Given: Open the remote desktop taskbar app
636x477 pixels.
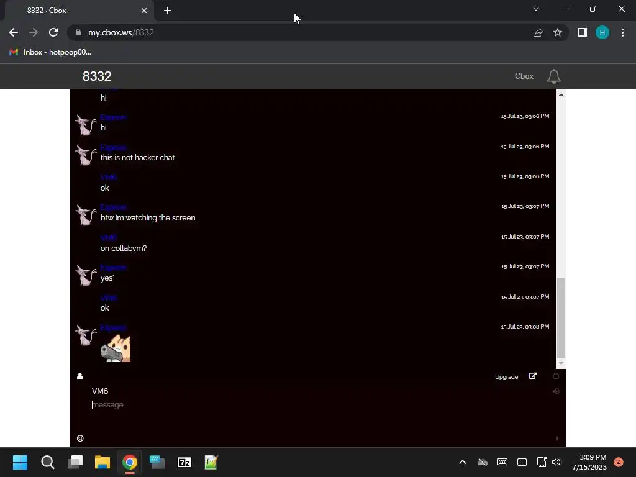Looking at the screenshot, I should point(157,462).
